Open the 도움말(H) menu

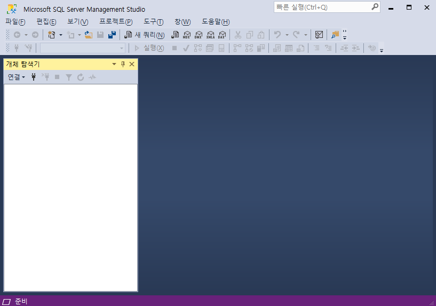coord(216,22)
